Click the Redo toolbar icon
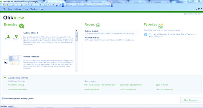The image size is (203, 108). (32, 5)
